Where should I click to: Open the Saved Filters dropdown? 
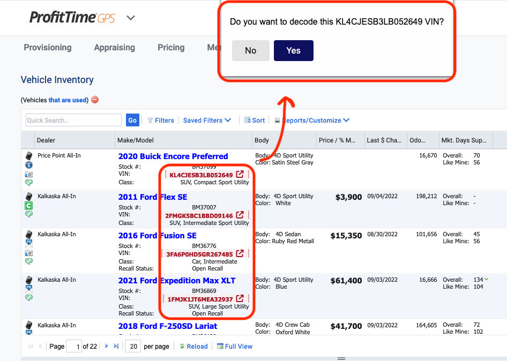coord(207,120)
